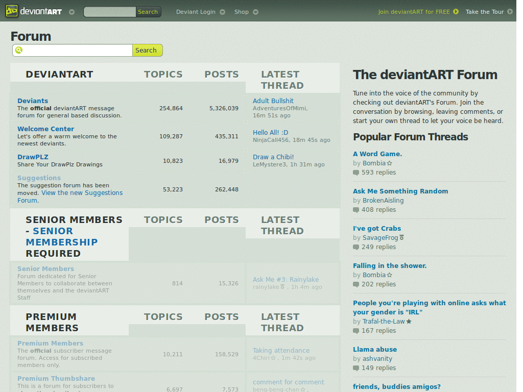Click the deviantART logo icon
This screenshot has height=392, width=523.
pyautogui.click(x=12, y=11)
